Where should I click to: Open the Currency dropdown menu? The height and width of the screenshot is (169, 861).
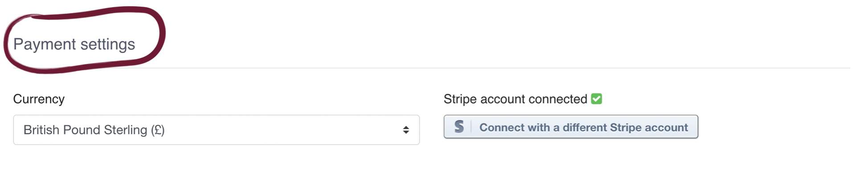[x=217, y=130]
